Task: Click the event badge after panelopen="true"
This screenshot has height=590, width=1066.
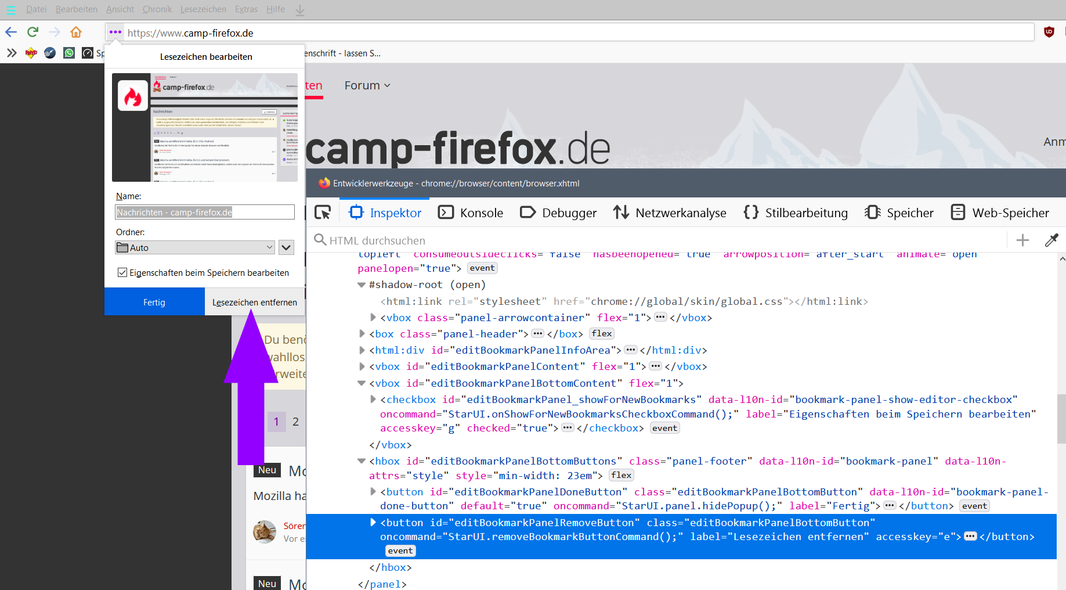Action: (482, 268)
